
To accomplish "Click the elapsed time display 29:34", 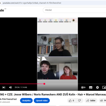I will click(17, 87).
